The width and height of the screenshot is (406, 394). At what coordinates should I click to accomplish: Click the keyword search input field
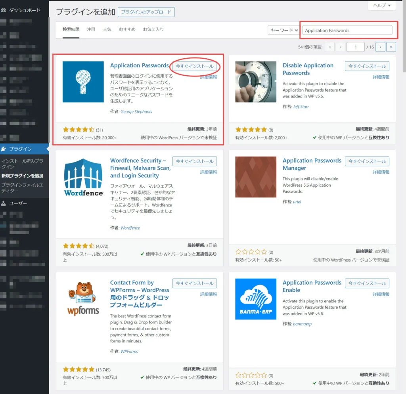[x=348, y=30]
